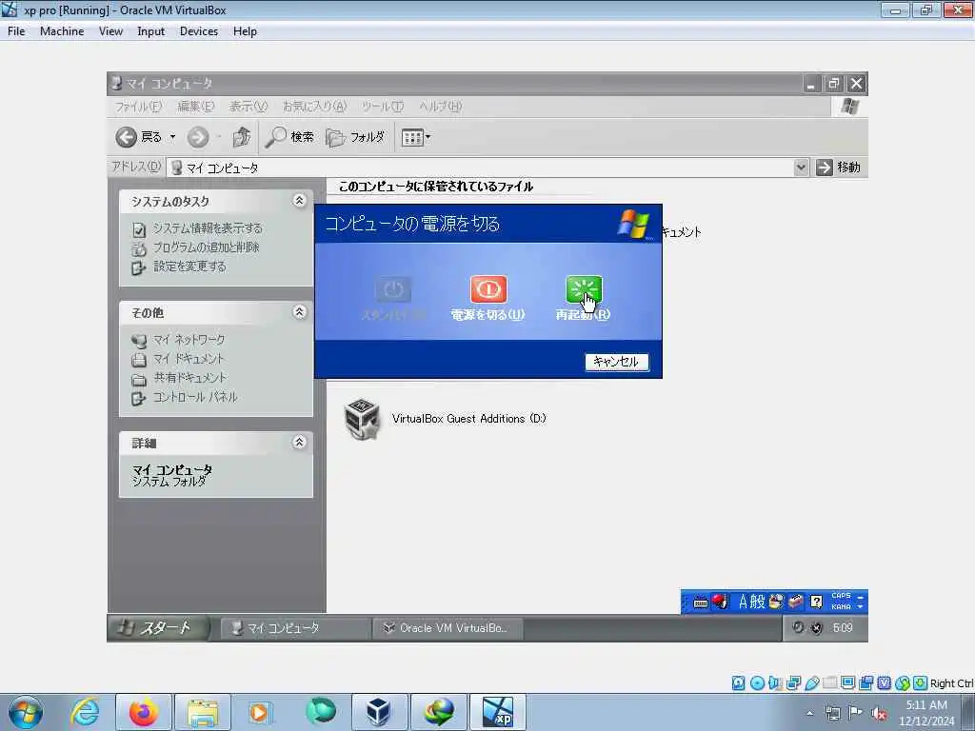Click the IME input mode 'A' indicator
This screenshot has width=975, height=731.
[x=743, y=602]
